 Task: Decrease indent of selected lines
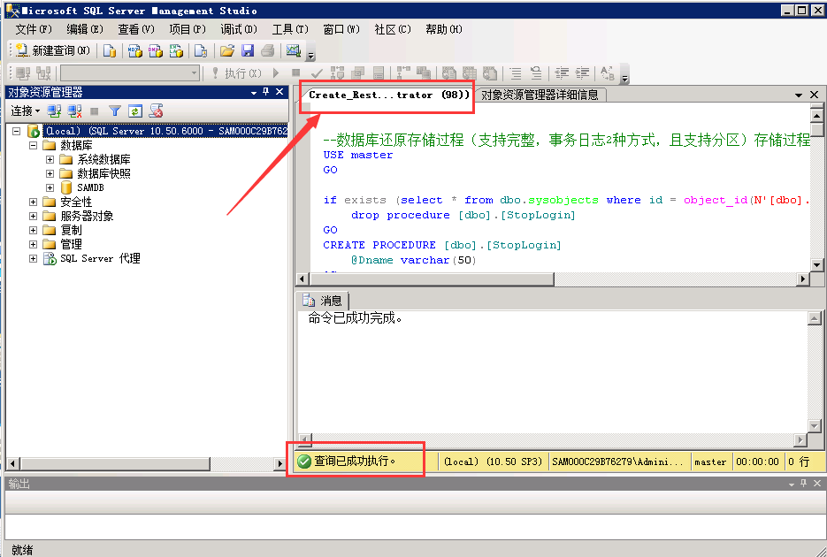point(561,73)
